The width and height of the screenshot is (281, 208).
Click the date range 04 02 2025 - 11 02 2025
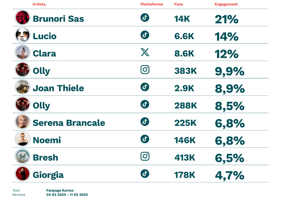click(67, 195)
